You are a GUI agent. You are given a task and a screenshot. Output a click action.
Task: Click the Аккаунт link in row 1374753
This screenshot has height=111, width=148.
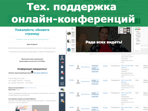(105, 93)
